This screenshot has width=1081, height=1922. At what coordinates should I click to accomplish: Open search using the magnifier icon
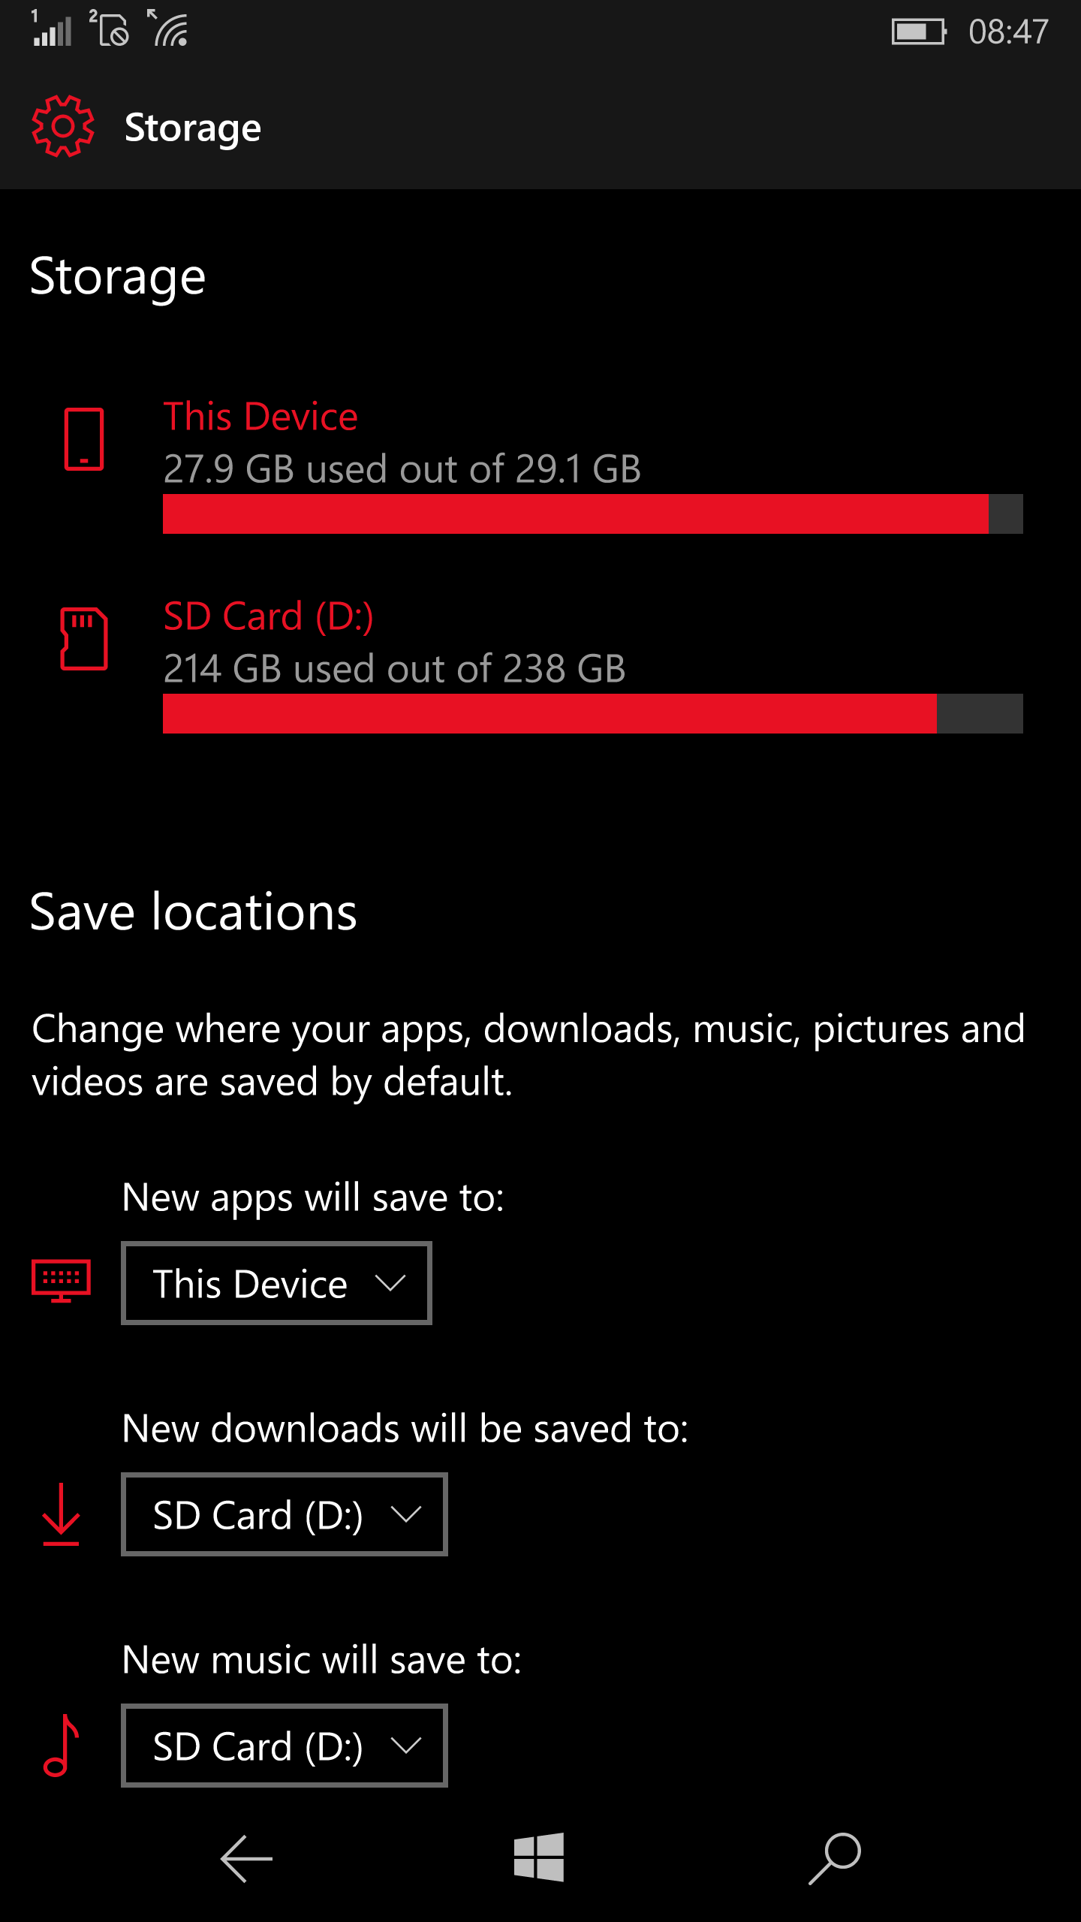pos(834,1859)
